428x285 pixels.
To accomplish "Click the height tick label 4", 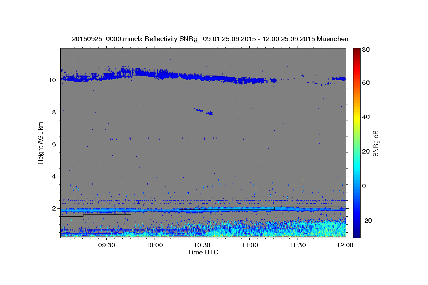I will click(54, 176).
